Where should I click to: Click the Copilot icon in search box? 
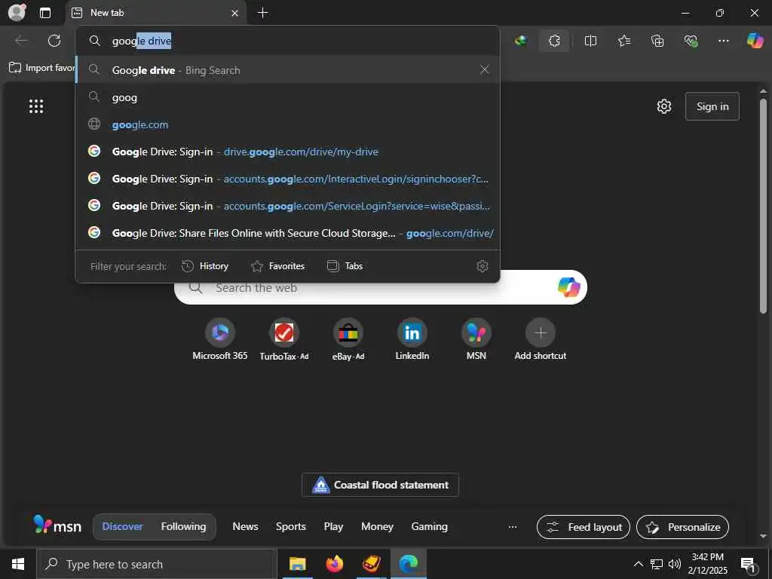pyautogui.click(x=568, y=287)
